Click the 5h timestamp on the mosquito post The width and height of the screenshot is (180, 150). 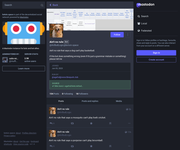130,109
